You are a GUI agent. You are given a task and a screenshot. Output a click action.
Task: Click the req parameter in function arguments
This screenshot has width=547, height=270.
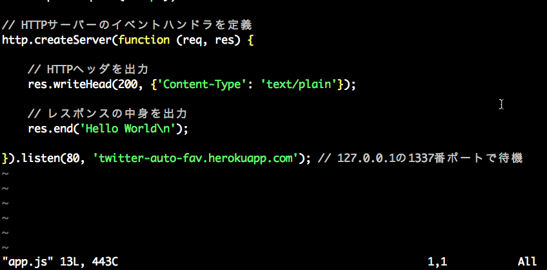click(174, 40)
